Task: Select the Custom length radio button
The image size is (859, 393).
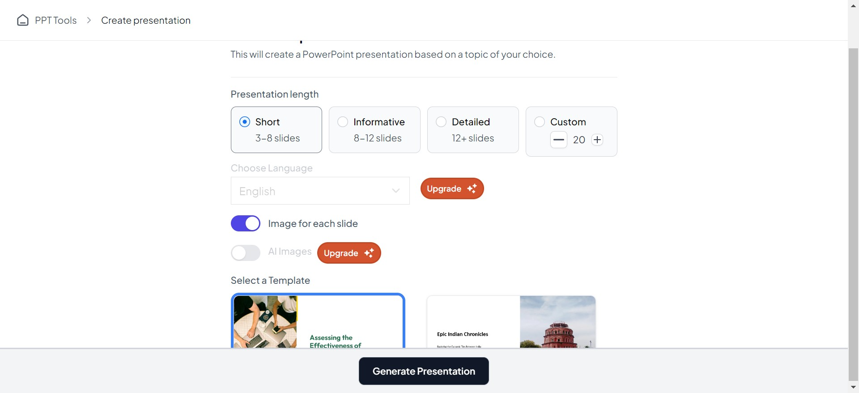Action: [x=540, y=122]
